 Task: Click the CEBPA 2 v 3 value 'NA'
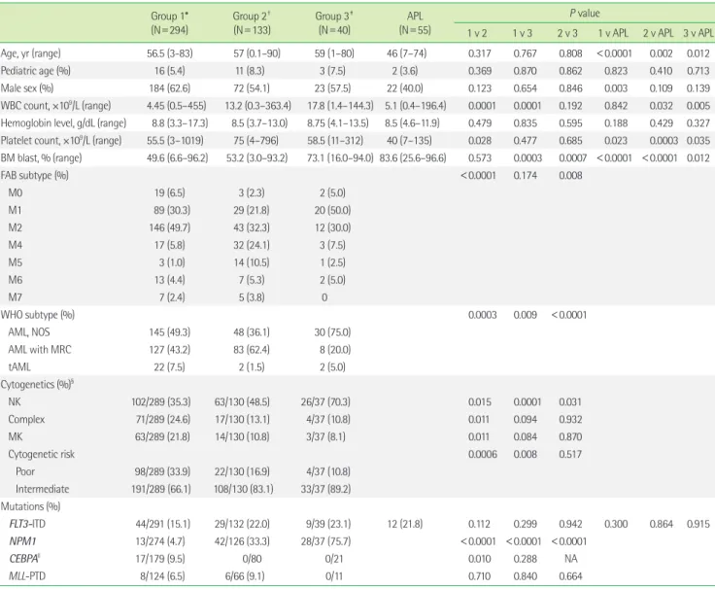[x=570, y=559]
